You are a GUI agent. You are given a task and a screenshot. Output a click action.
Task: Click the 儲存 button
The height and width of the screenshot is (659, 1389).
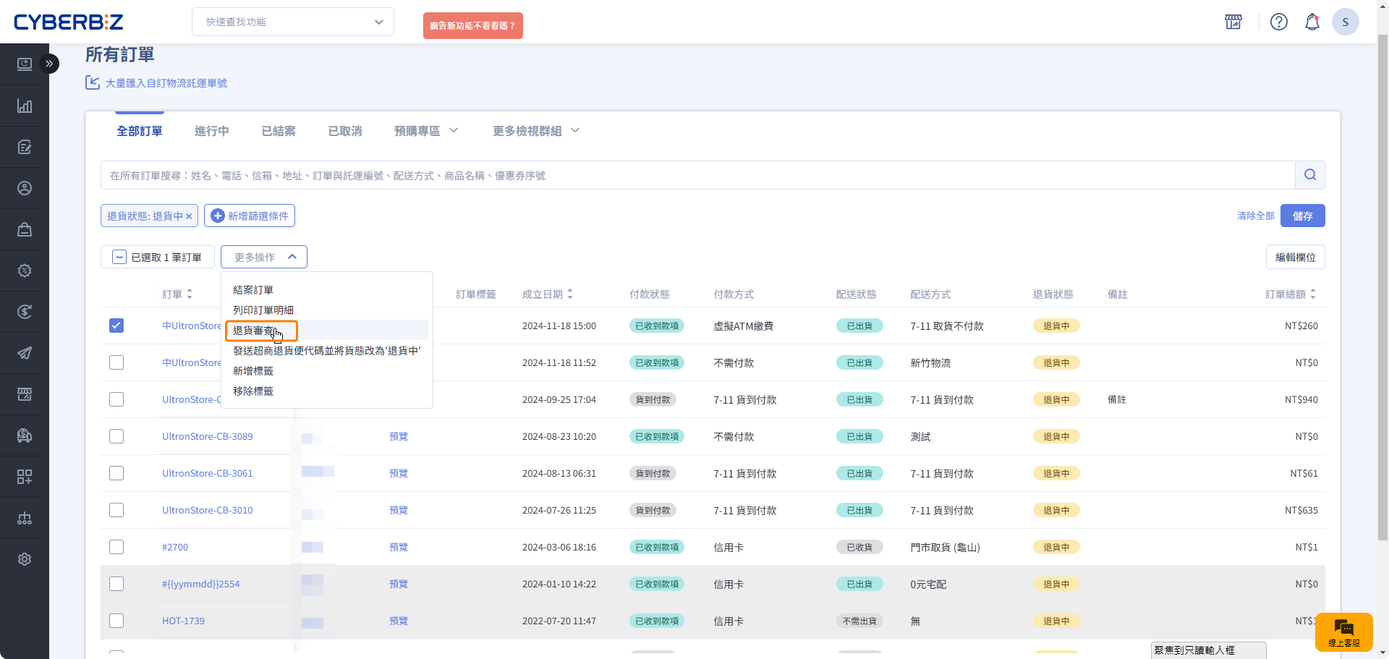(1302, 216)
